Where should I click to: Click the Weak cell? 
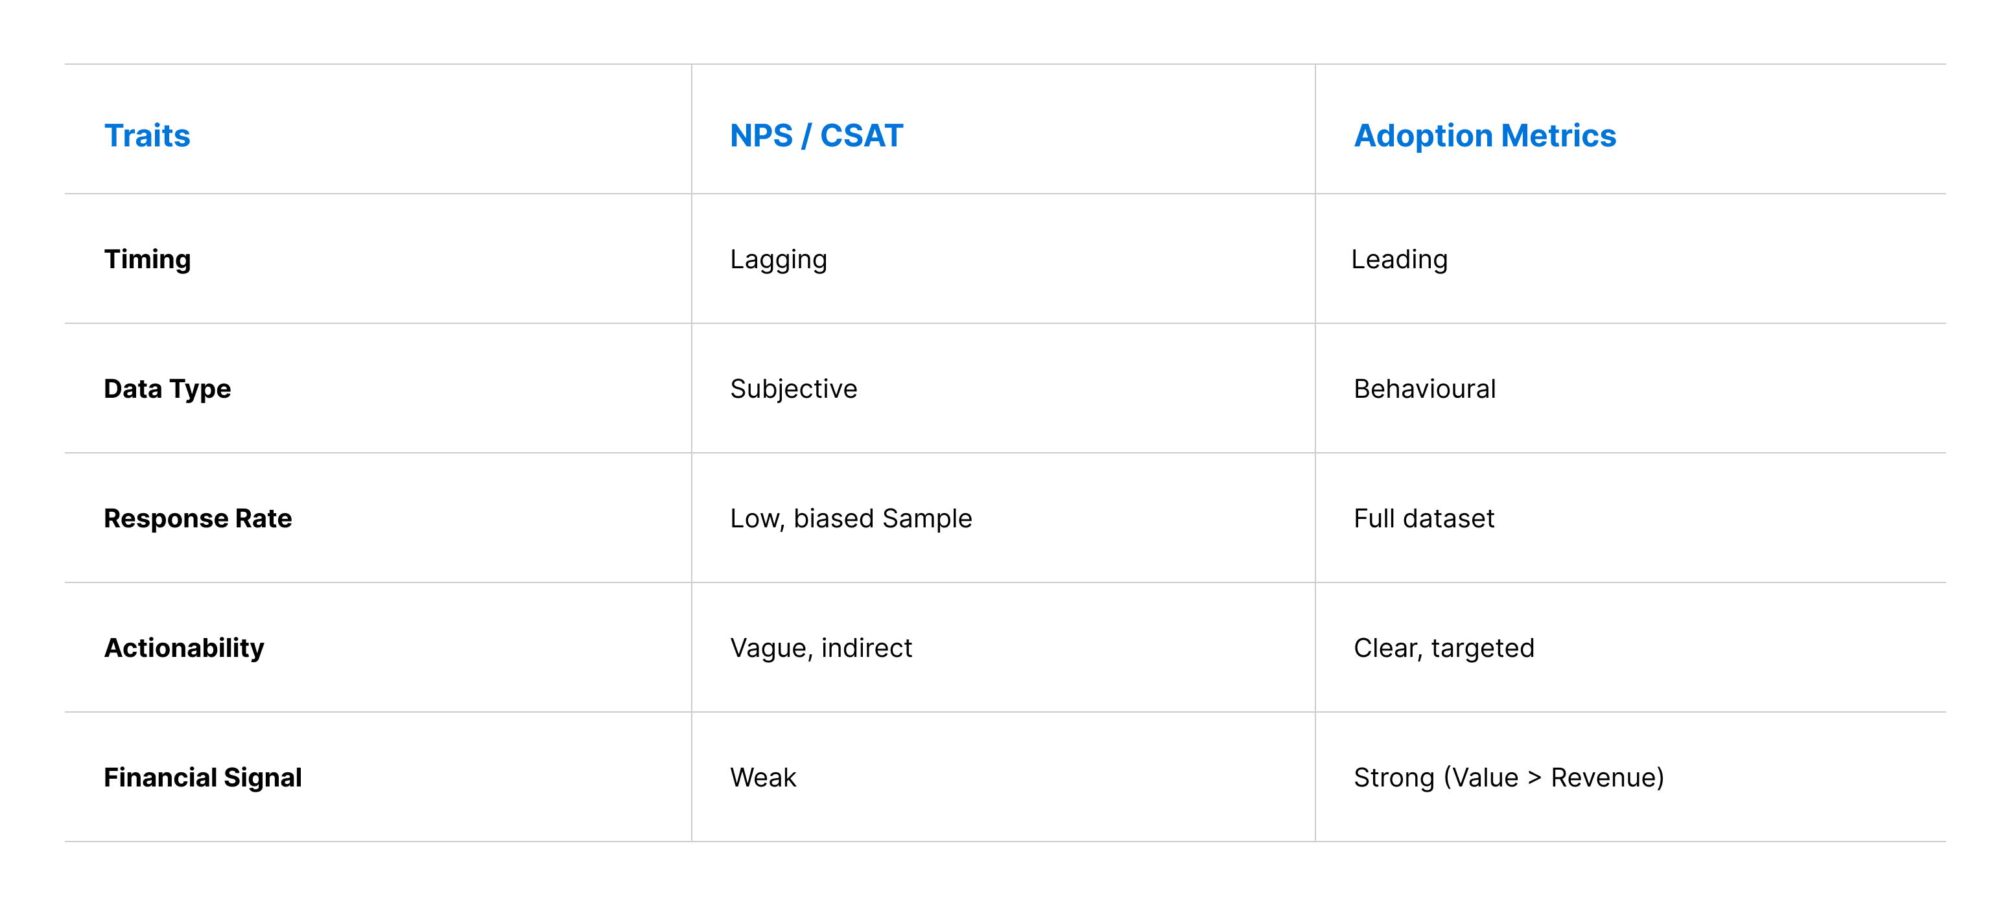point(762,777)
